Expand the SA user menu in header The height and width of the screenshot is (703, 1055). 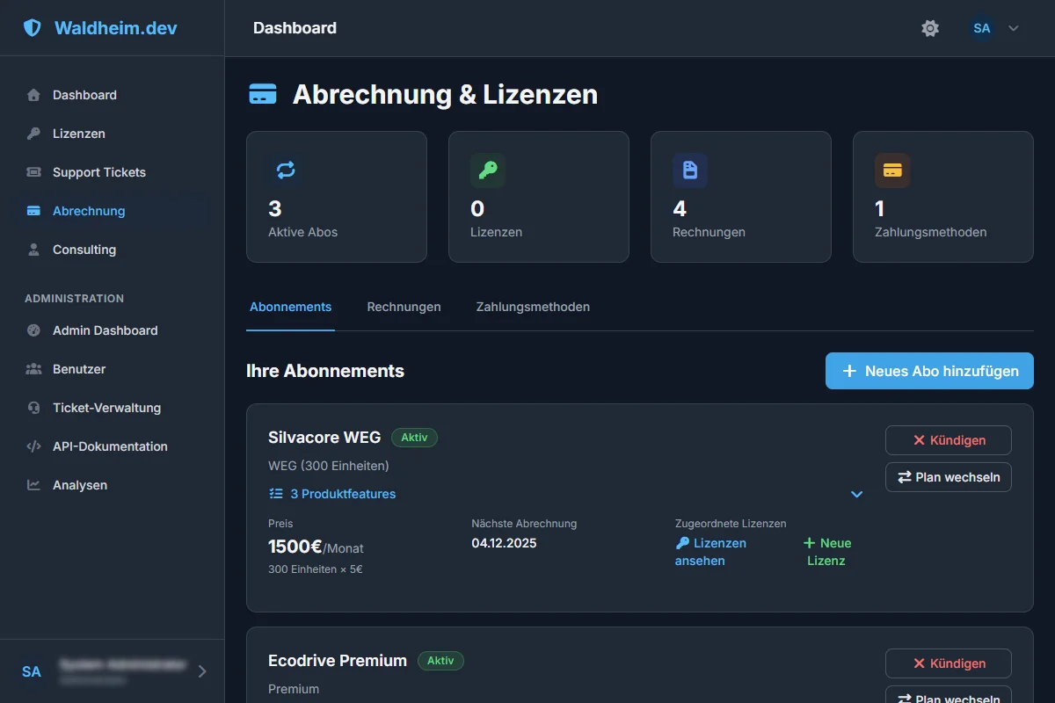click(994, 28)
